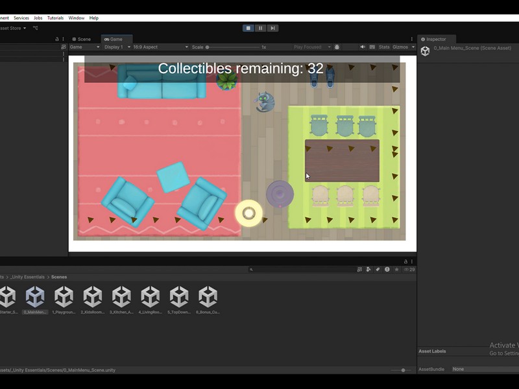Click the Play mode button

[x=248, y=28]
